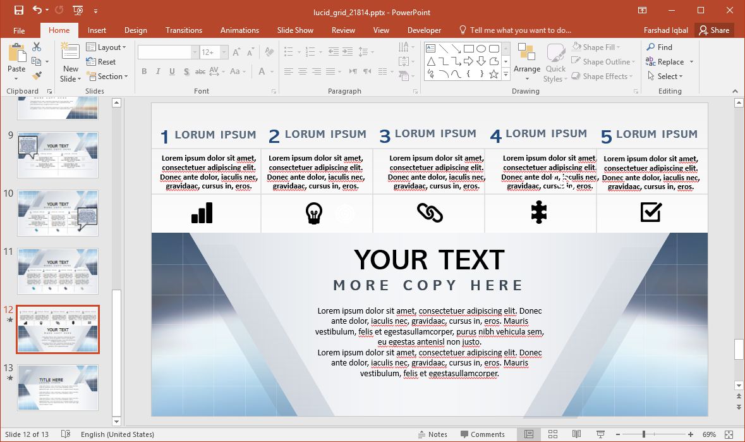Select slide 9 thumbnail
This screenshot has width=745, height=442.
[58, 155]
